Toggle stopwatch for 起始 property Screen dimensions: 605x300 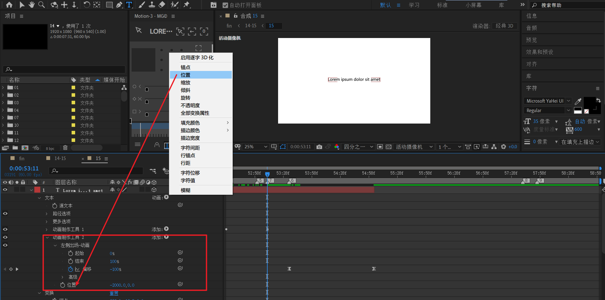point(70,253)
